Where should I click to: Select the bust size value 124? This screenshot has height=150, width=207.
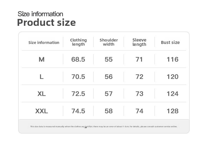[x=173, y=94]
